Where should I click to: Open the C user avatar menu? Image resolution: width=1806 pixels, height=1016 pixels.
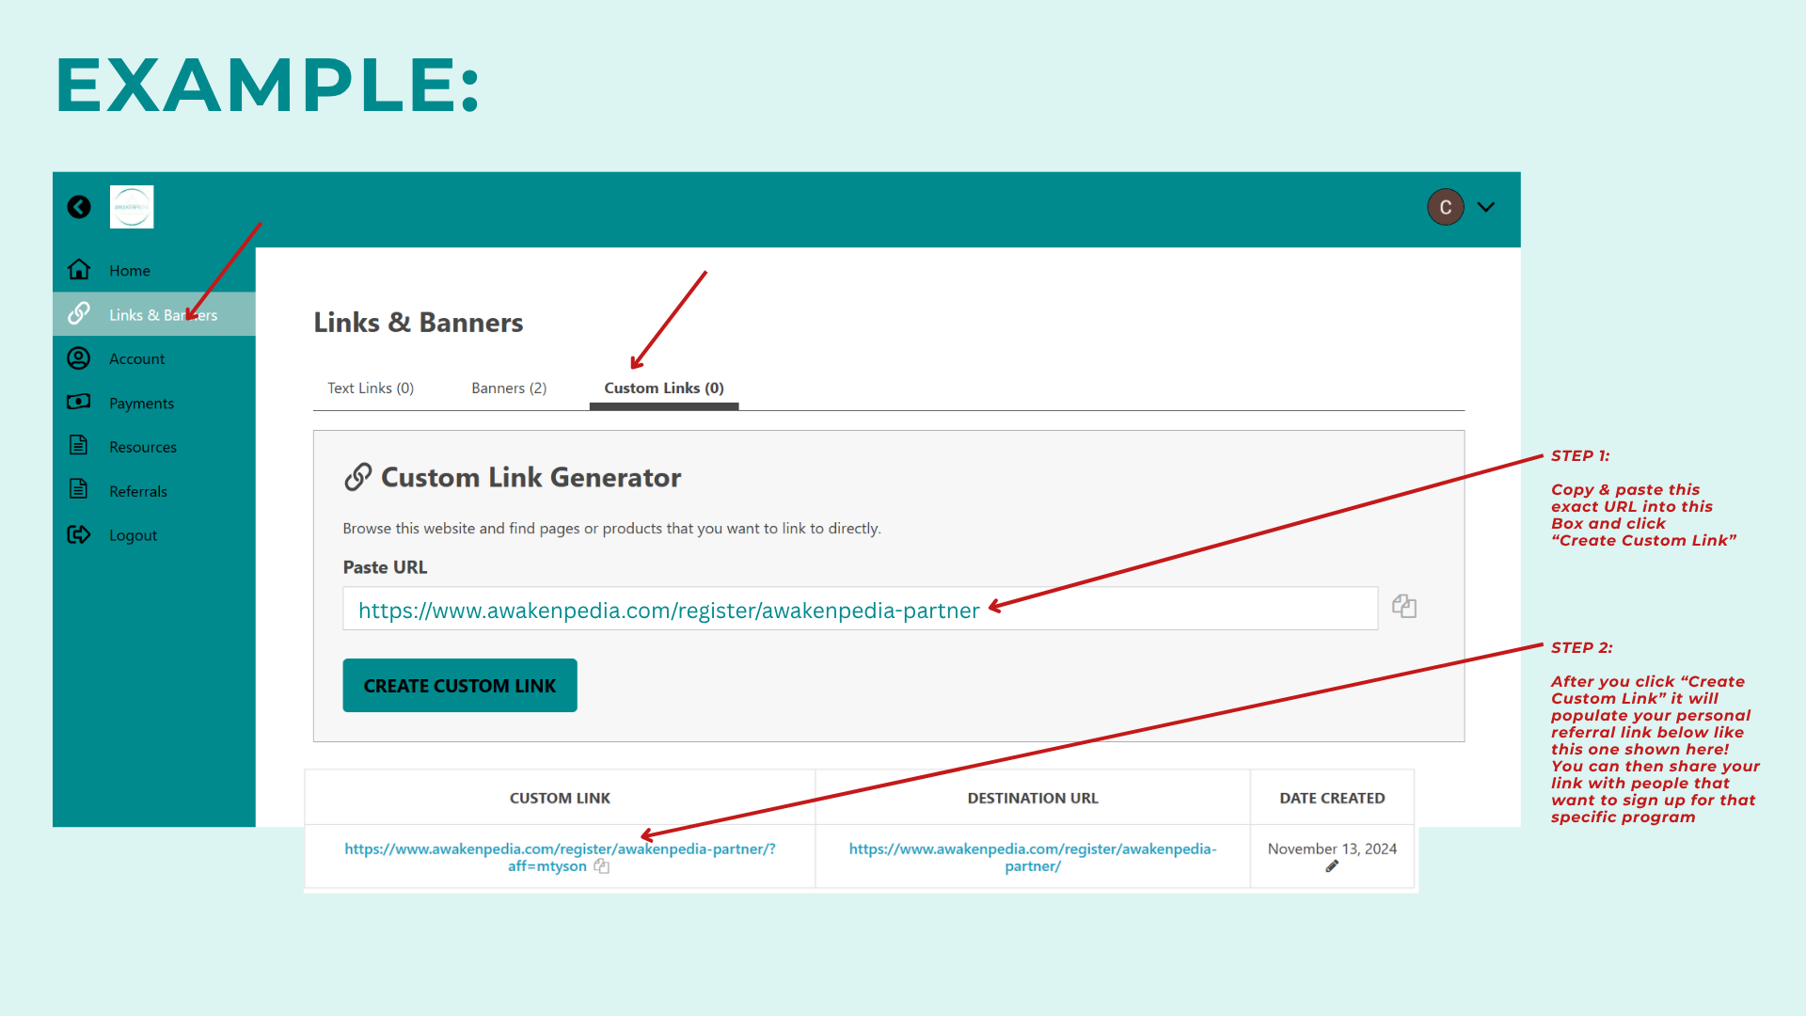(x=1446, y=207)
